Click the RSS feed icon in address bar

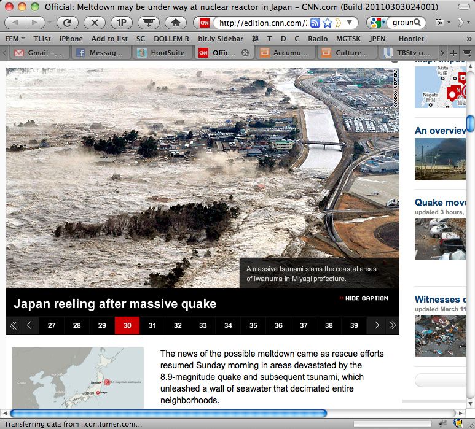315,23
